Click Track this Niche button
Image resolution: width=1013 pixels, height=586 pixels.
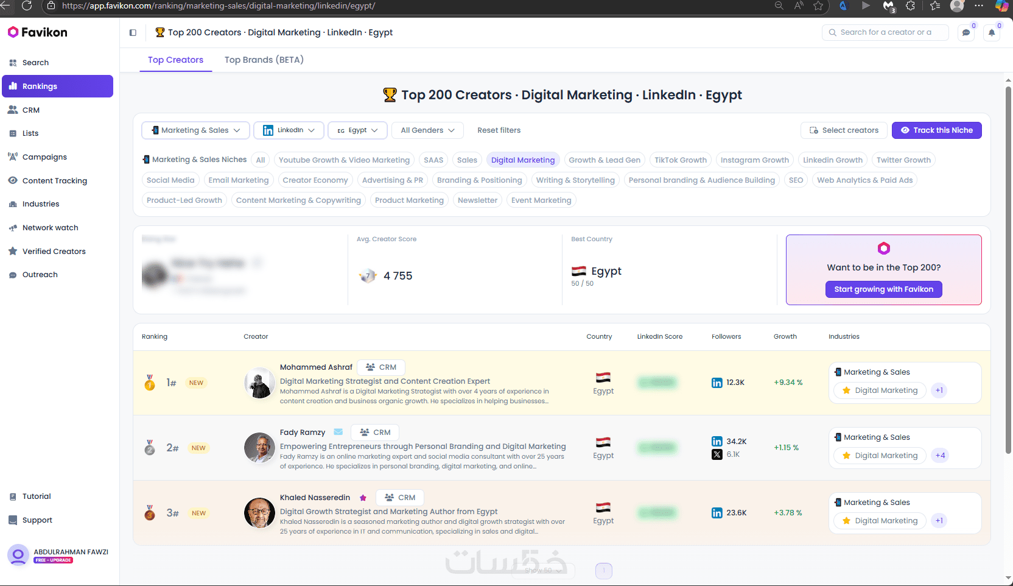pos(937,130)
